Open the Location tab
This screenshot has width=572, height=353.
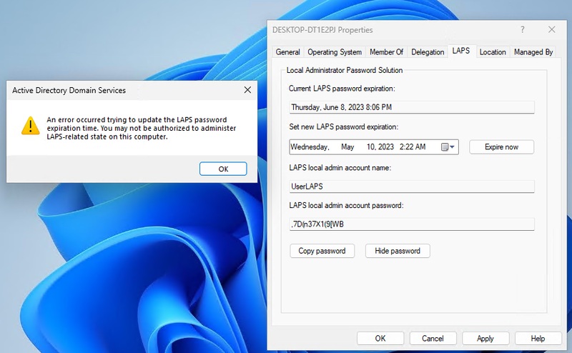(493, 51)
